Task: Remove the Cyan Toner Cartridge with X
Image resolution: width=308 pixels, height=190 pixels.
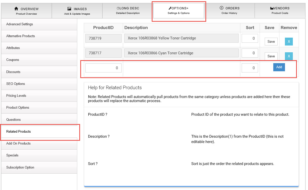Action: click(x=289, y=56)
